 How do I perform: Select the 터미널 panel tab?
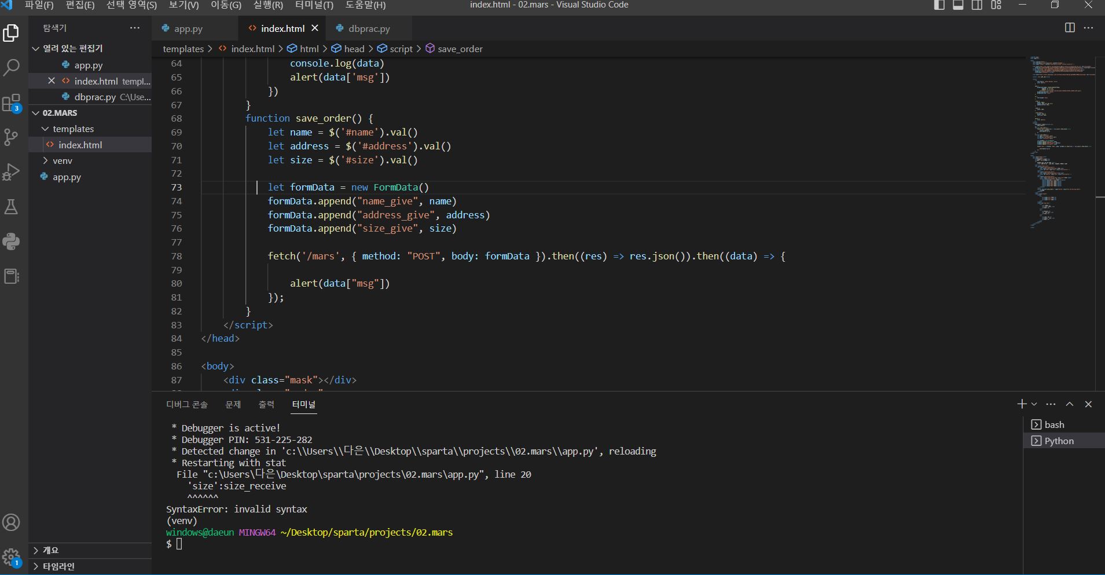pos(304,404)
